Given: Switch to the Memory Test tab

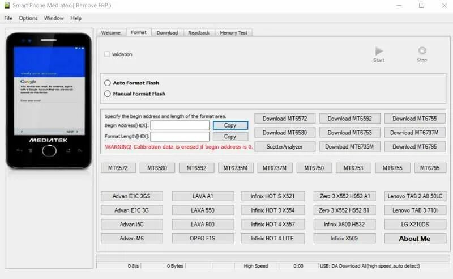Looking at the screenshot, I should (x=233, y=33).
